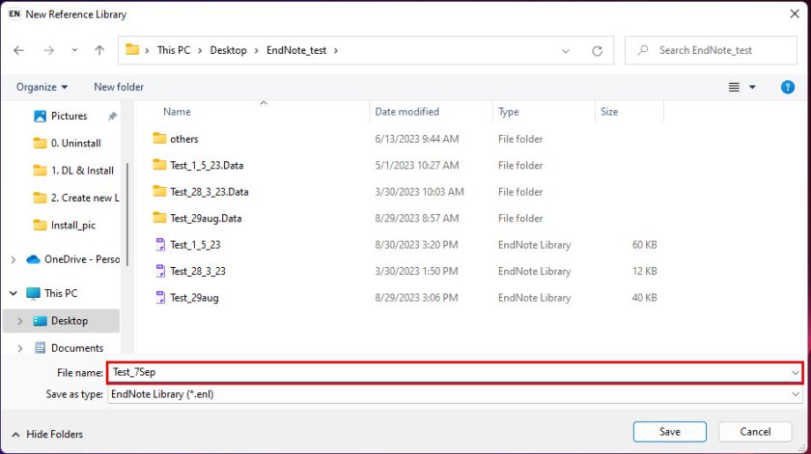Go up one folder level
Viewport: 811px width, 454px height.
point(99,50)
